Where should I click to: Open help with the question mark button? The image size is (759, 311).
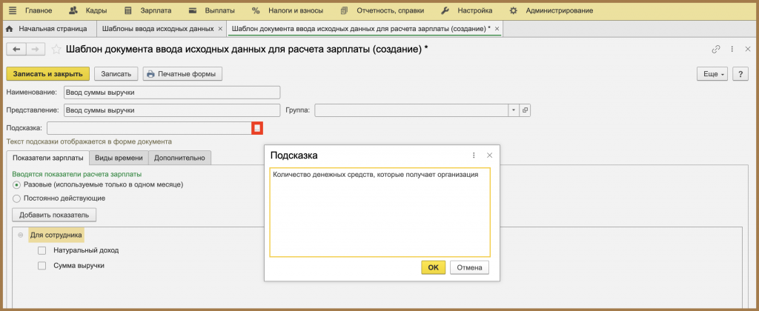[x=740, y=74]
